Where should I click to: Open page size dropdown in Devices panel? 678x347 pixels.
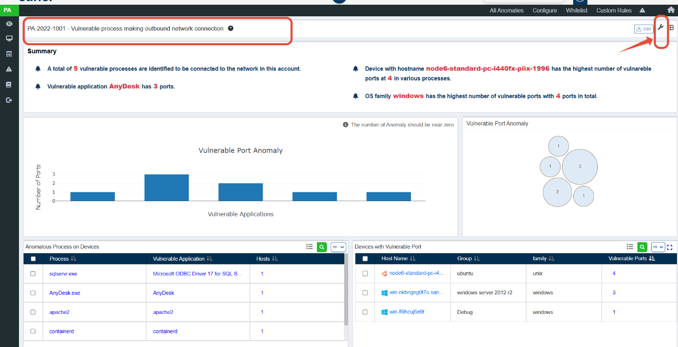pyautogui.click(x=658, y=247)
